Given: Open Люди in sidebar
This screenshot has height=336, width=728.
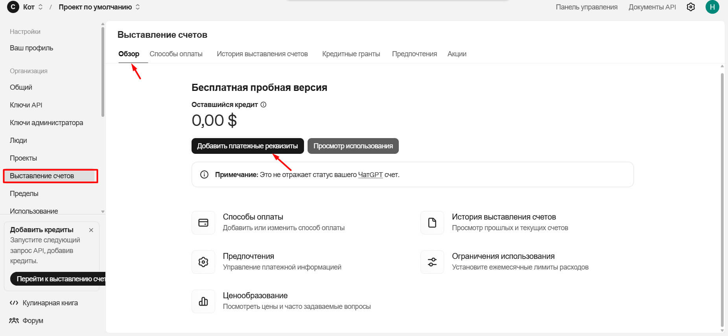Looking at the screenshot, I should click(x=18, y=140).
